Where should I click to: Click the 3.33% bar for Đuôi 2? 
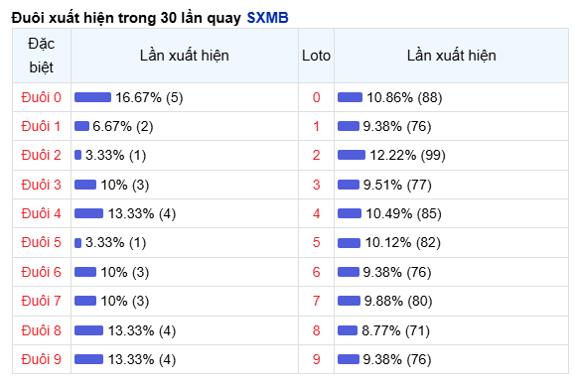(77, 155)
